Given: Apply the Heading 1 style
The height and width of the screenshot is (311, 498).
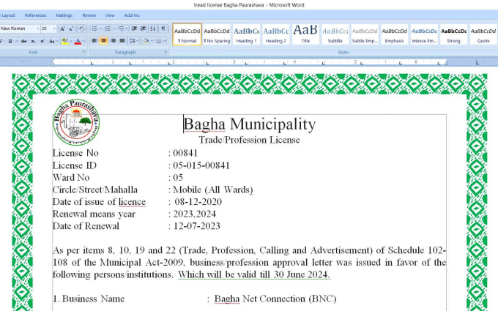Looking at the screenshot, I should point(246,34).
